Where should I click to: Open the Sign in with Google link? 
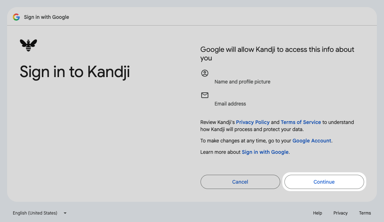[x=265, y=152]
